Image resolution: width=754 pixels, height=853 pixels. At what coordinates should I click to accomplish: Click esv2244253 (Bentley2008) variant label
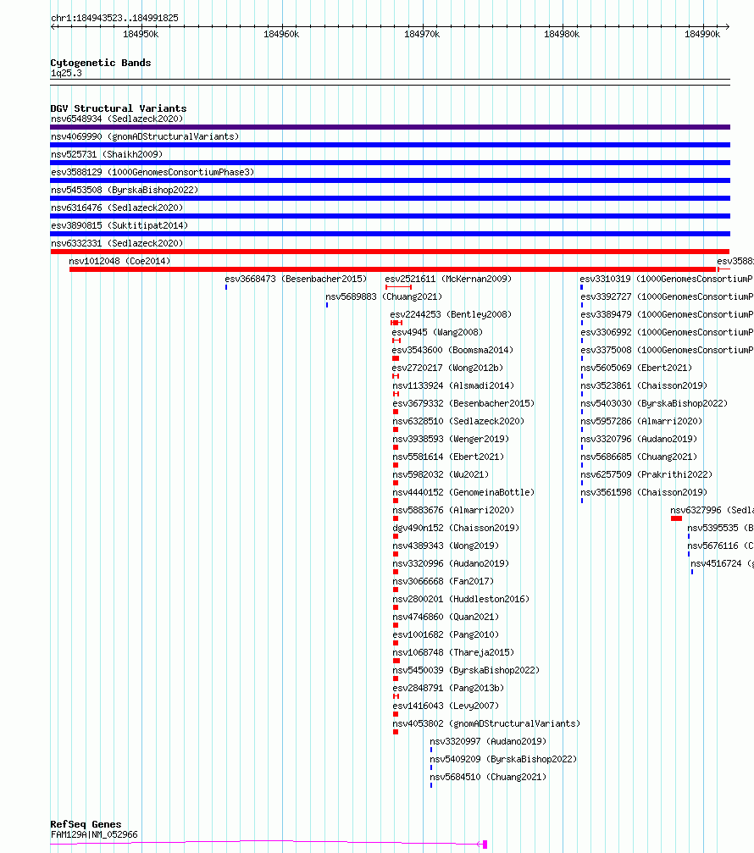coord(451,314)
